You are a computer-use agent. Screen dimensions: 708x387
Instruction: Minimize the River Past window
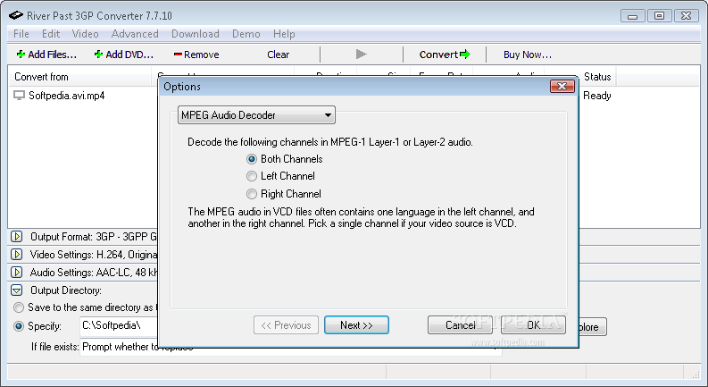coord(633,16)
